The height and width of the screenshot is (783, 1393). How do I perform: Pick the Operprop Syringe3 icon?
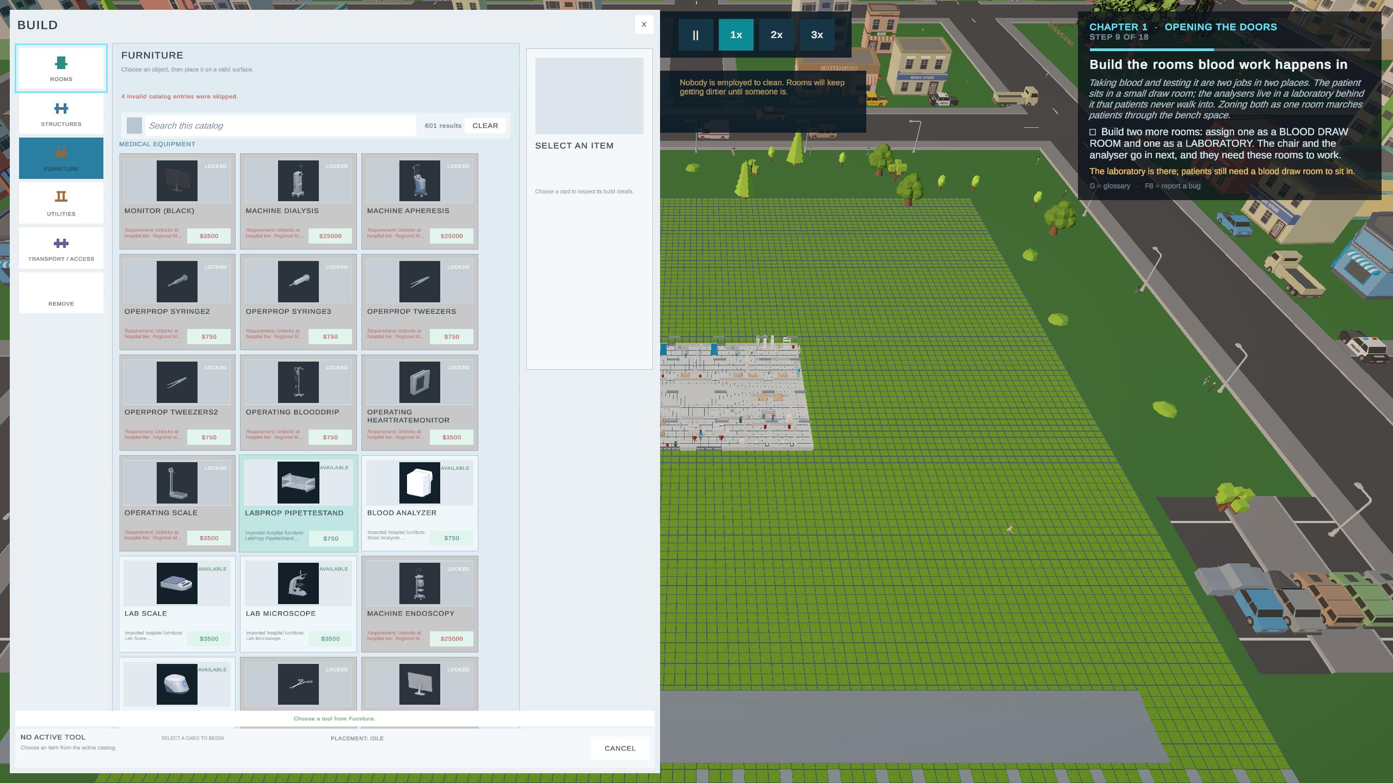coord(298,282)
